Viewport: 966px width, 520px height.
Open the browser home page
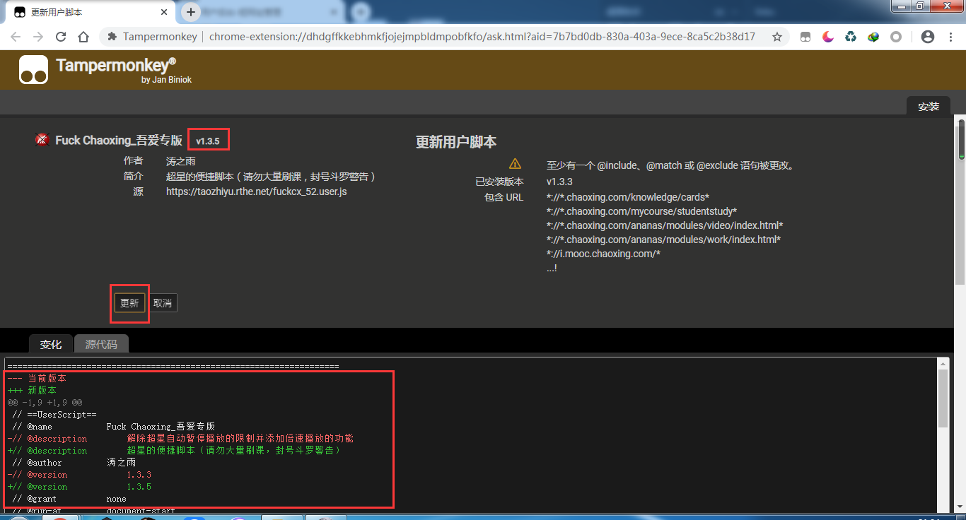[x=83, y=37]
